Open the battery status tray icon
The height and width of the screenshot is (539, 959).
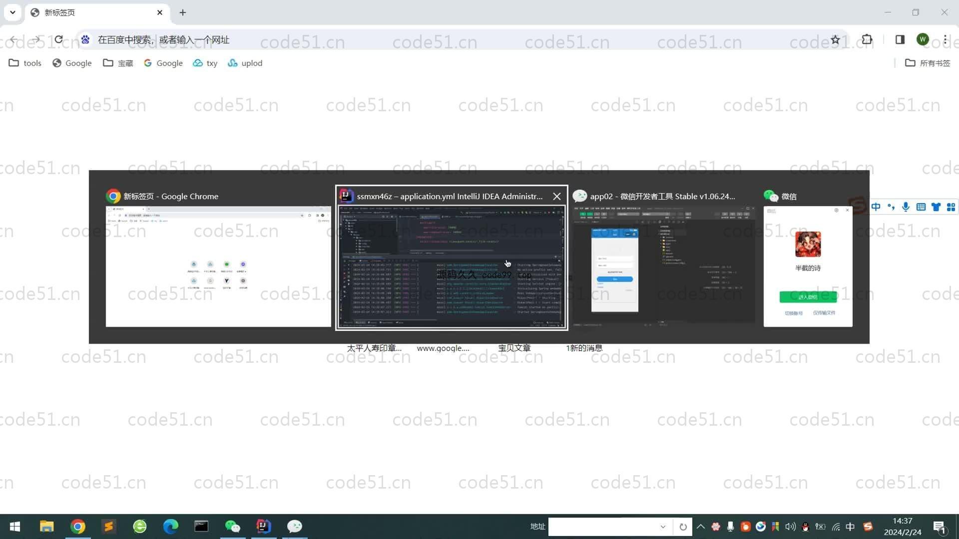821,527
